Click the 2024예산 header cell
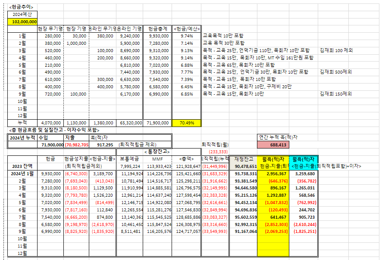This screenshot has width=382, height=260. click(x=22, y=14)
